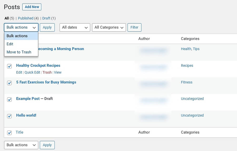Expand the All dates filter dropdown
The width and height of the screenshot is (237, 151).
click(75, 27)
